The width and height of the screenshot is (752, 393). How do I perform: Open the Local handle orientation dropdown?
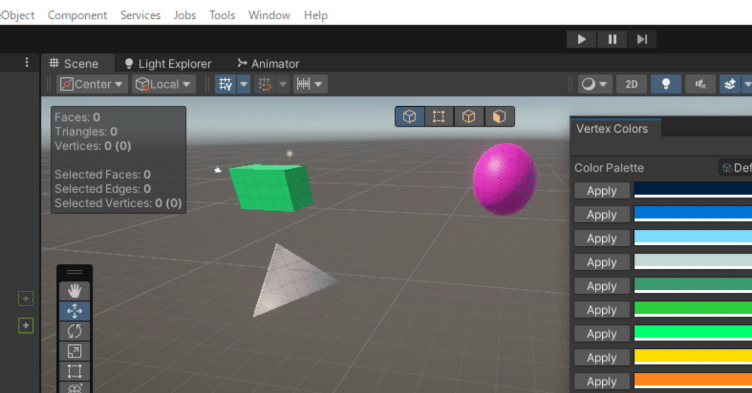click(x=163, y=84)
